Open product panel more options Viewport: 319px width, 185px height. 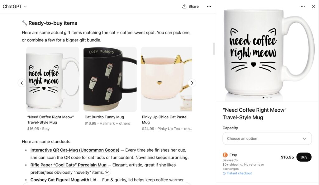[x=303, y=7]
